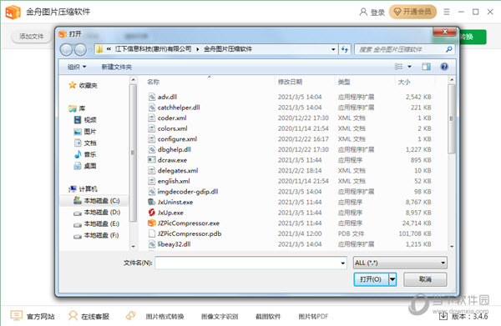This screenshot has height=326, width=501.
Task: Open 图像文字识别 footer link
Action: point(220,317)
